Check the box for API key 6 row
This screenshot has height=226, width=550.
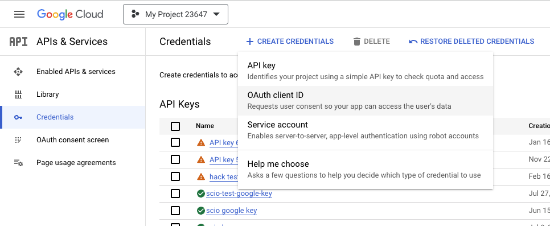click(175, 142)
